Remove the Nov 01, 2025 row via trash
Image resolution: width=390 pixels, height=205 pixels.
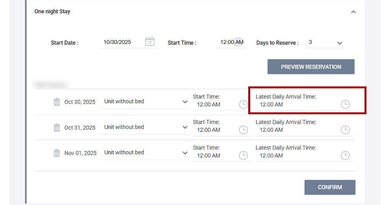point(57,153)
